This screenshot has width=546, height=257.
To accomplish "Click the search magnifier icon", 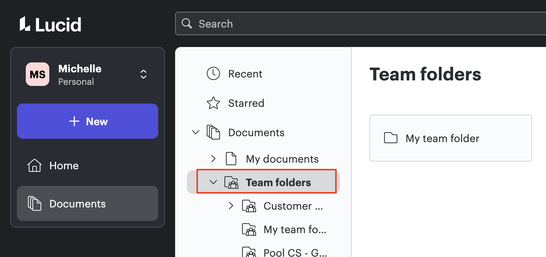I will pyautogui.click(x=187, y=23).
